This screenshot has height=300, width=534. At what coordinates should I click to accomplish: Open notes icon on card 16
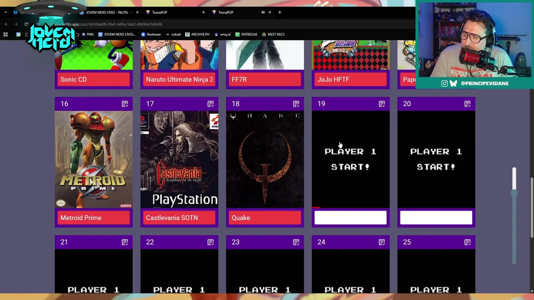[125, 104]
